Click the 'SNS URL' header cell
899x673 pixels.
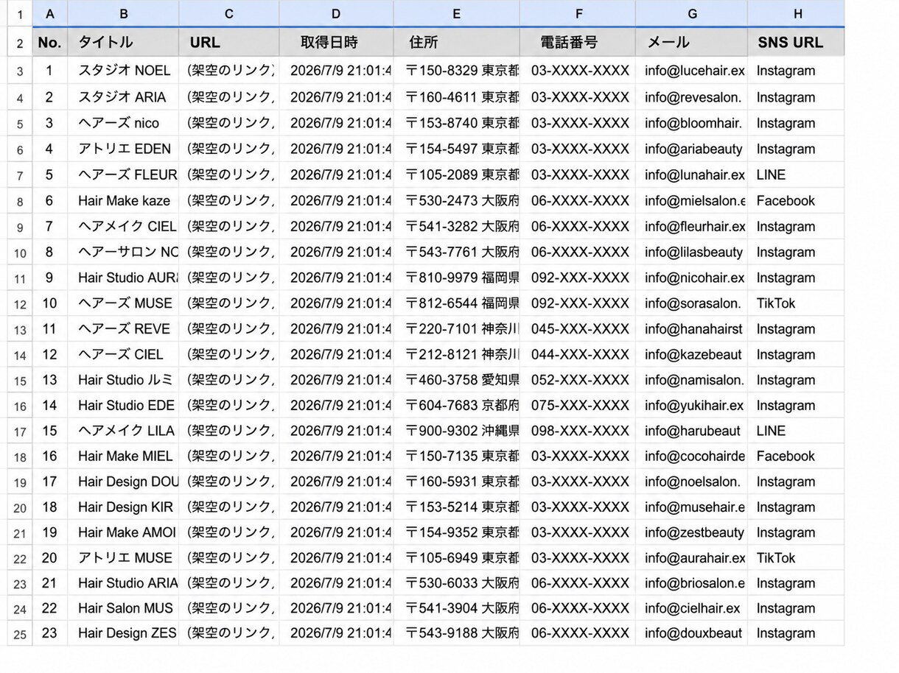(x=797, y=43)
